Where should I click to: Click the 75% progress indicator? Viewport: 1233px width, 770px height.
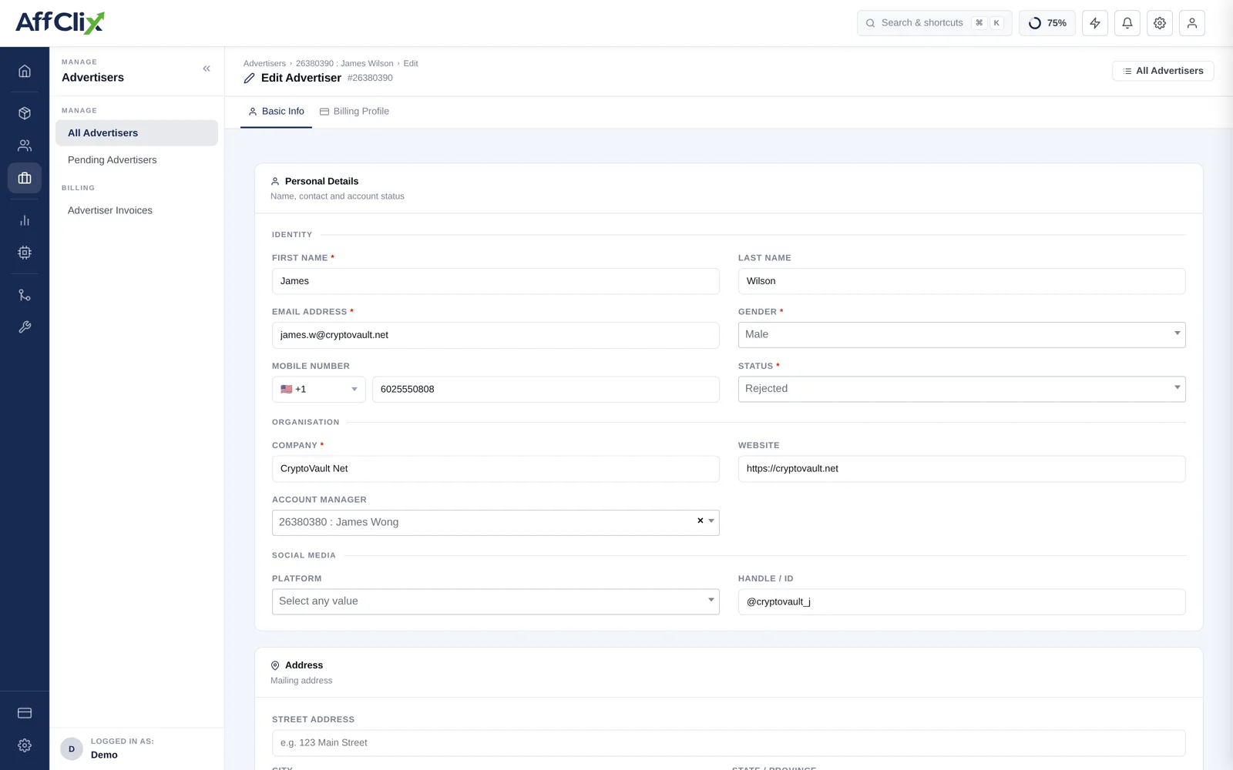click(x=1047, y=23)
